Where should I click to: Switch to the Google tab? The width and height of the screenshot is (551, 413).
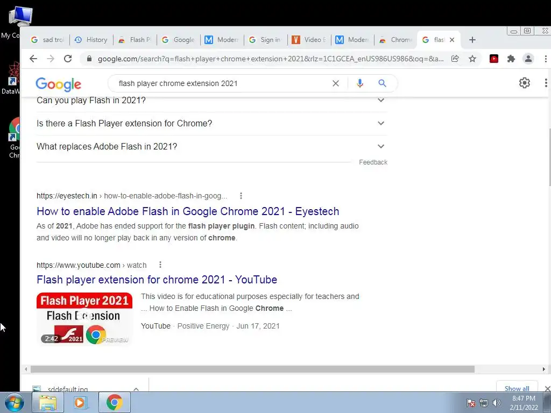point(179,40)
